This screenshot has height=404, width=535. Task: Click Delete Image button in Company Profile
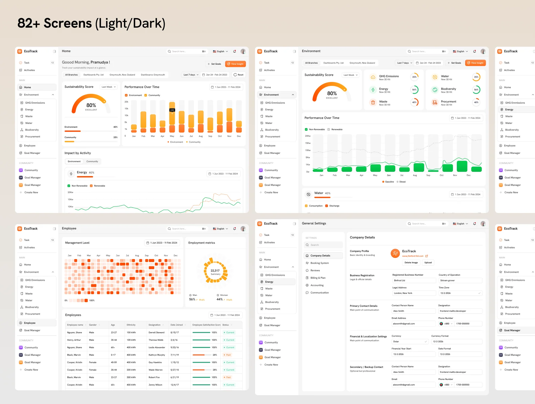click(411, 263)
